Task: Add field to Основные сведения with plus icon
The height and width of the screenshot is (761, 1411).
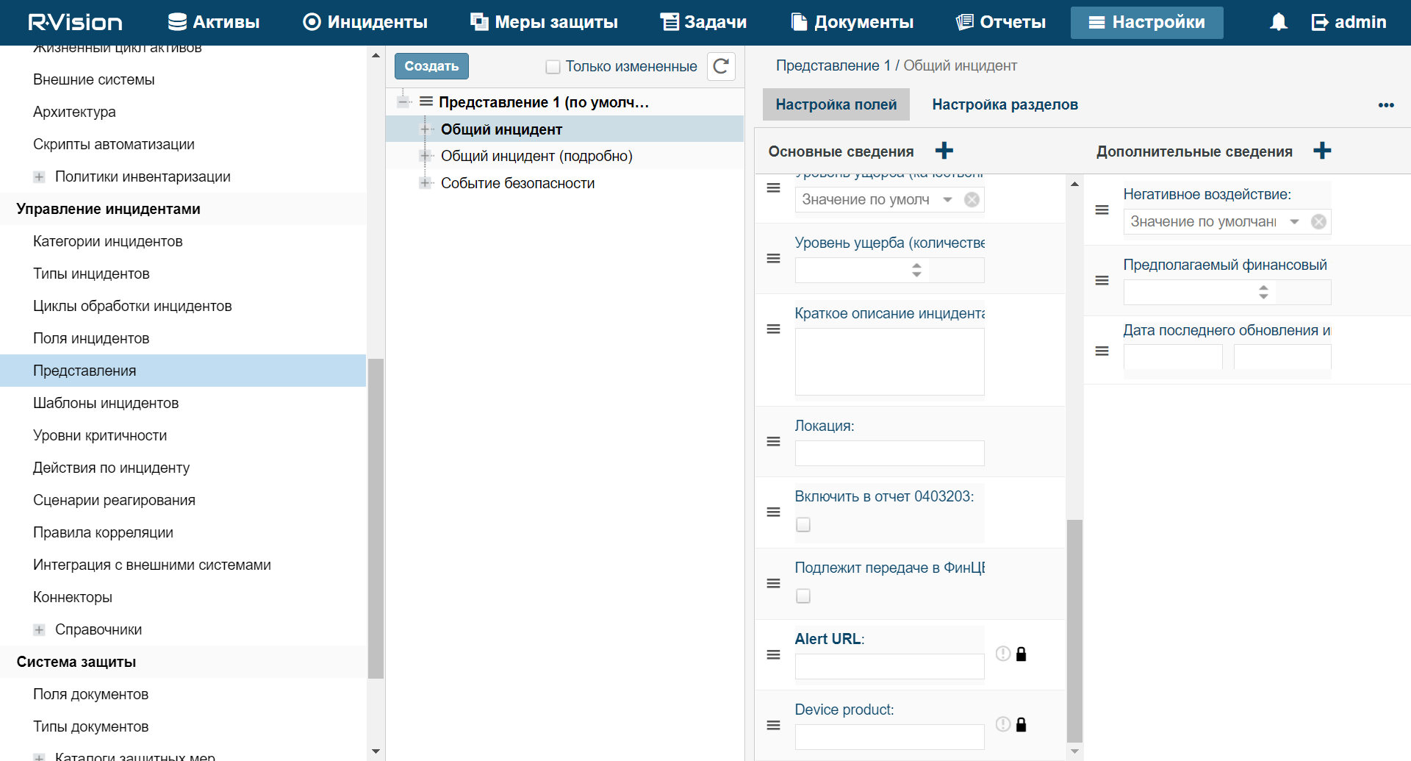Action: coord(944,151)
